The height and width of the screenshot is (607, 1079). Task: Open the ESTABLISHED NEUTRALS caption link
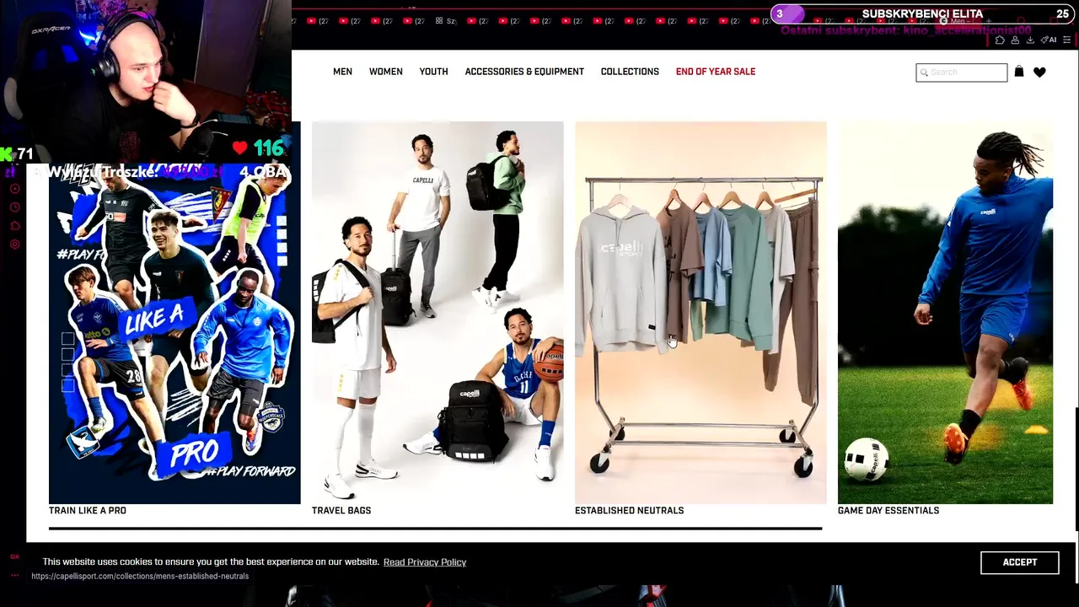tap(630, 511)
